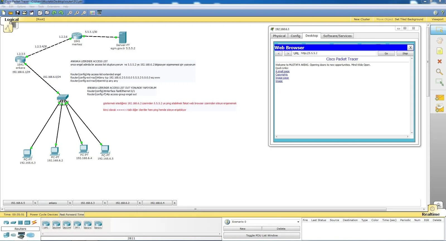Open the drawing Palette icon
This screenshot has height=241, width=446.
tap(92, 13)
